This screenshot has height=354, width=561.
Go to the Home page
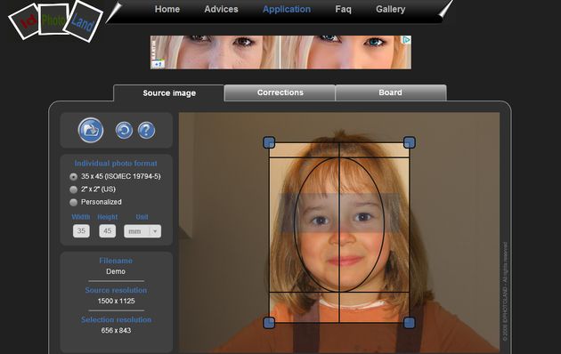click(167, 9)
